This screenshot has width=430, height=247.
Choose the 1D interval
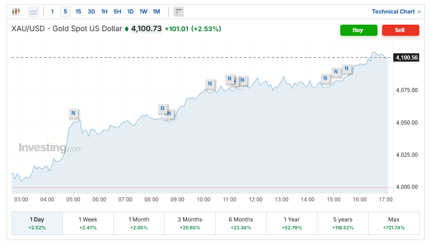pos(130,12)
